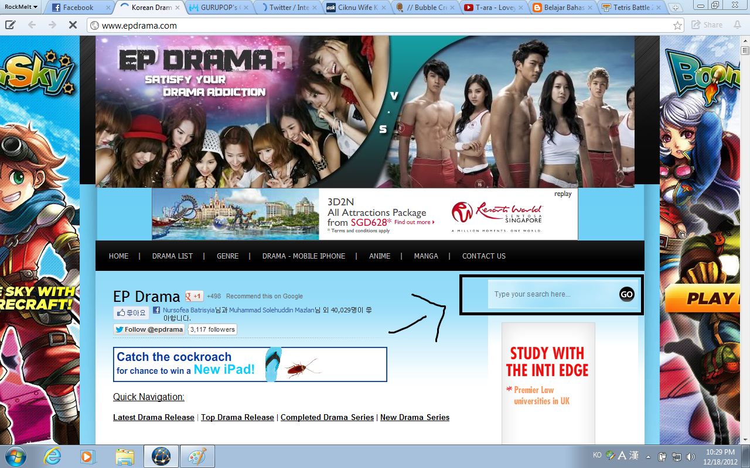Open the RockMelt menu dropdown
Viewport: 750px width, 468px height.
coord(21,7)
